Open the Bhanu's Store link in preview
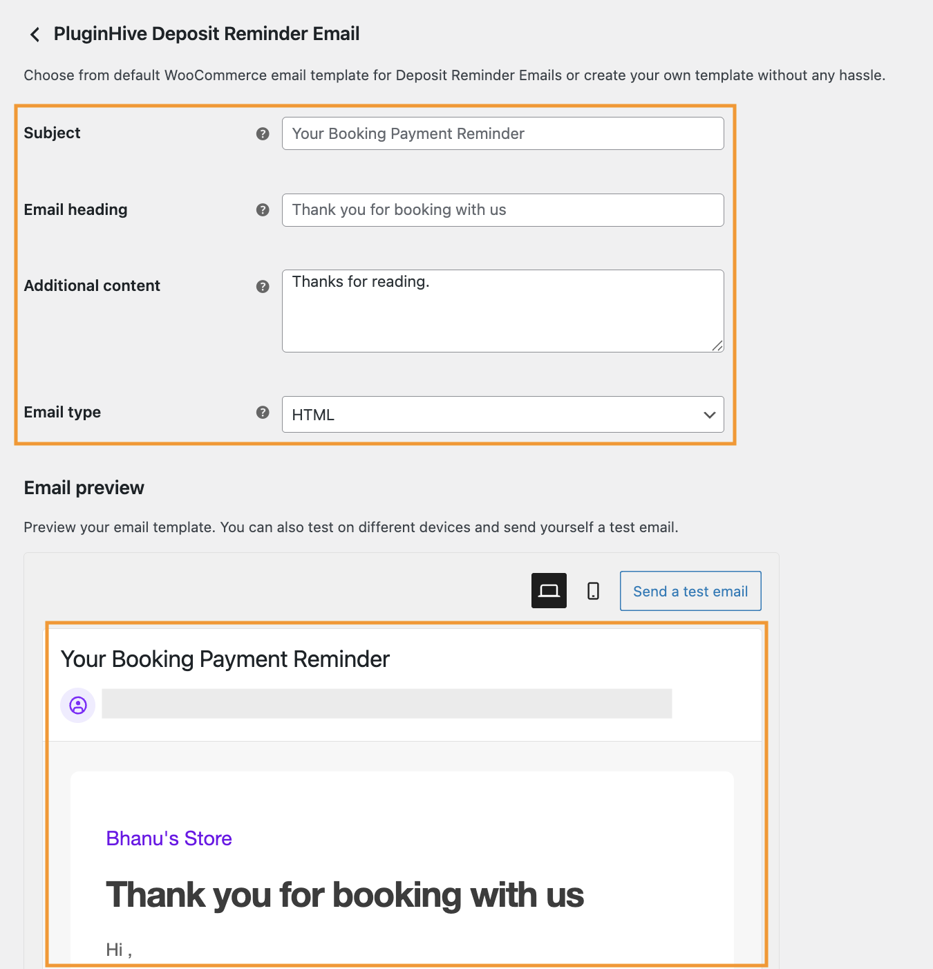Screen dimensions: 933x969 click(169, 838)
